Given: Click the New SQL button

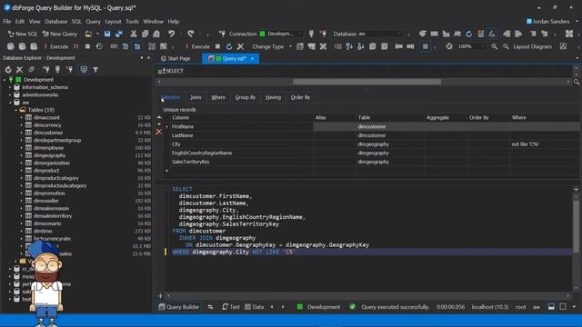Looking at the screenshot, I should [22, 34].
